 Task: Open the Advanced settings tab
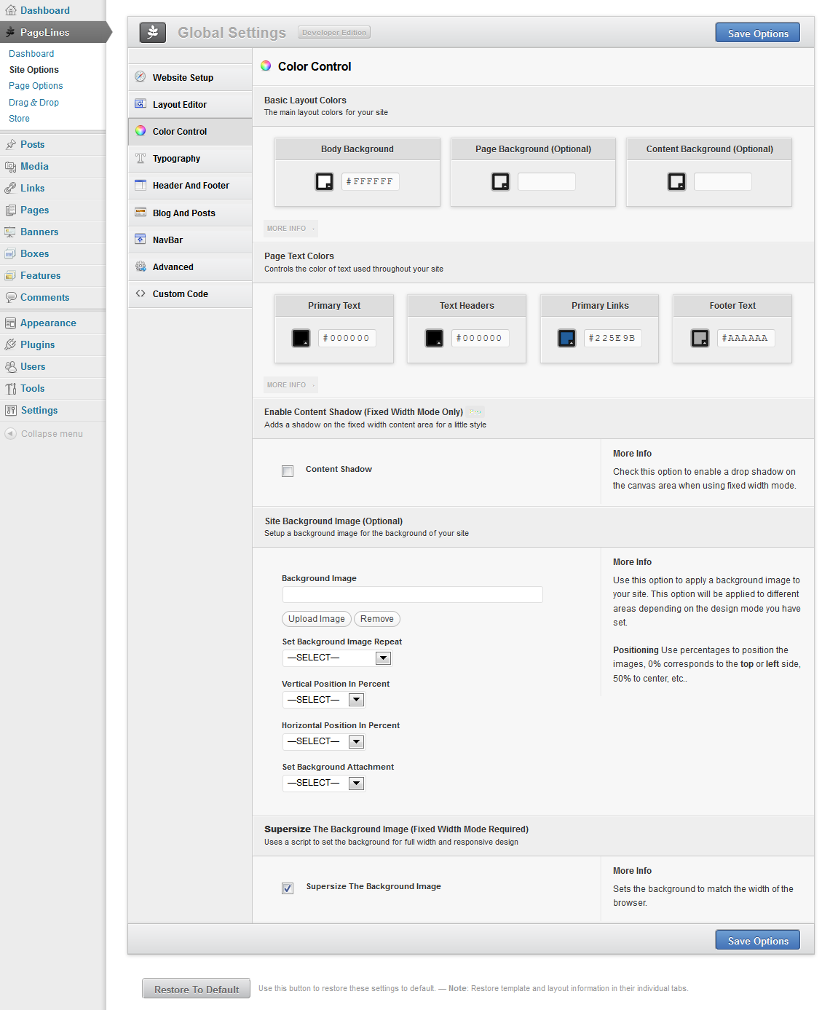click(173, 267)
